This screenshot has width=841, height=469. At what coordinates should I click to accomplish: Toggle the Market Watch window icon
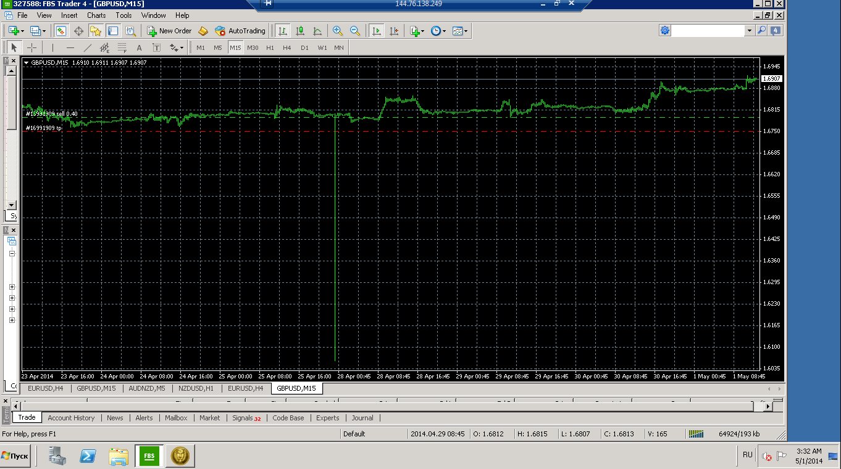pos(61,30)
